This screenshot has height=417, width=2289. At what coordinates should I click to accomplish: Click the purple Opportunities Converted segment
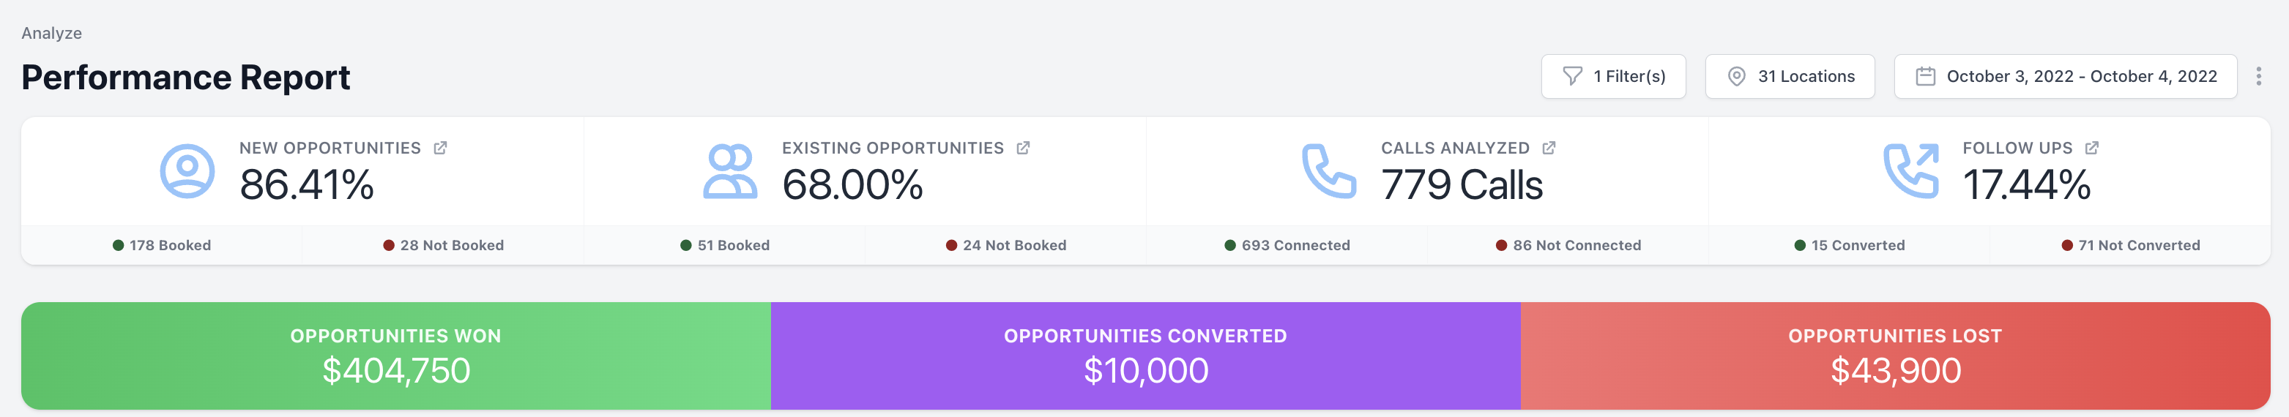coord(1145,356)
